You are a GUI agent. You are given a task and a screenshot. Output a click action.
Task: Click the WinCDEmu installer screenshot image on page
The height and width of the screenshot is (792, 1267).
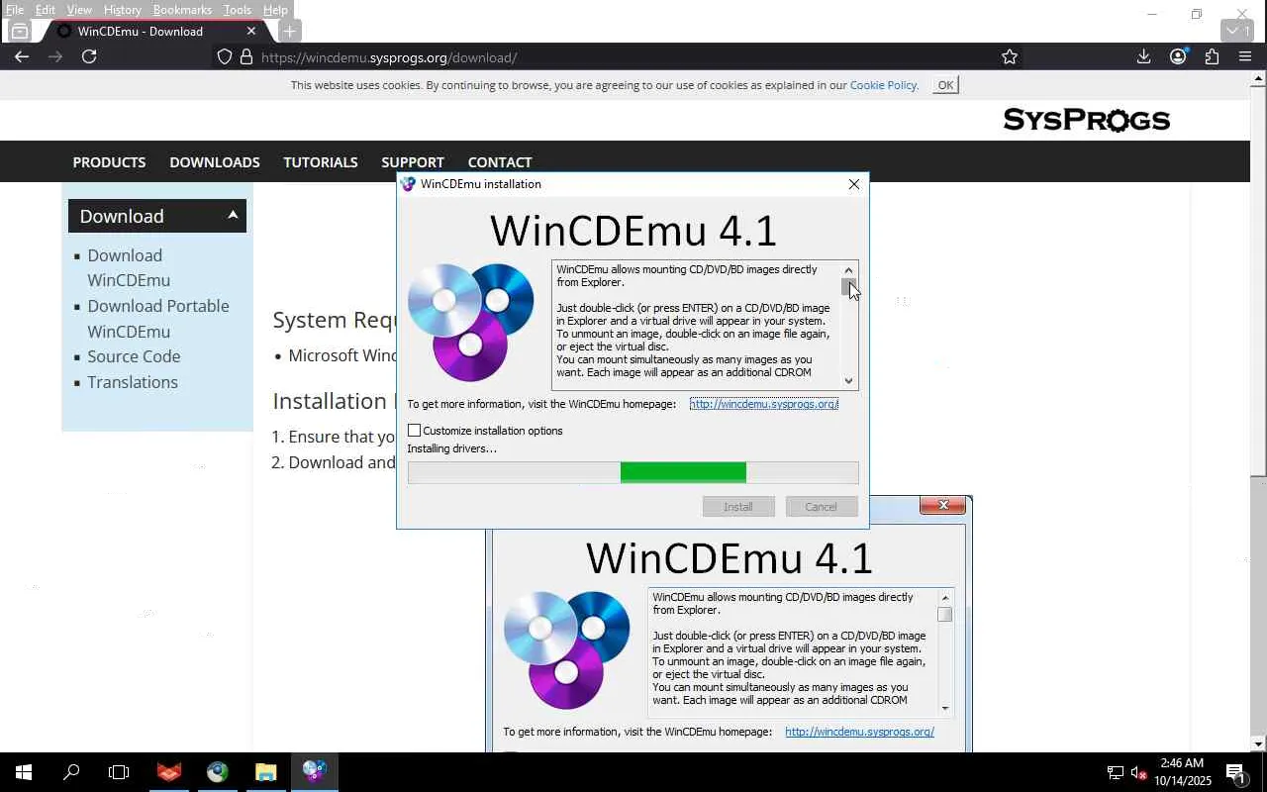729,624
